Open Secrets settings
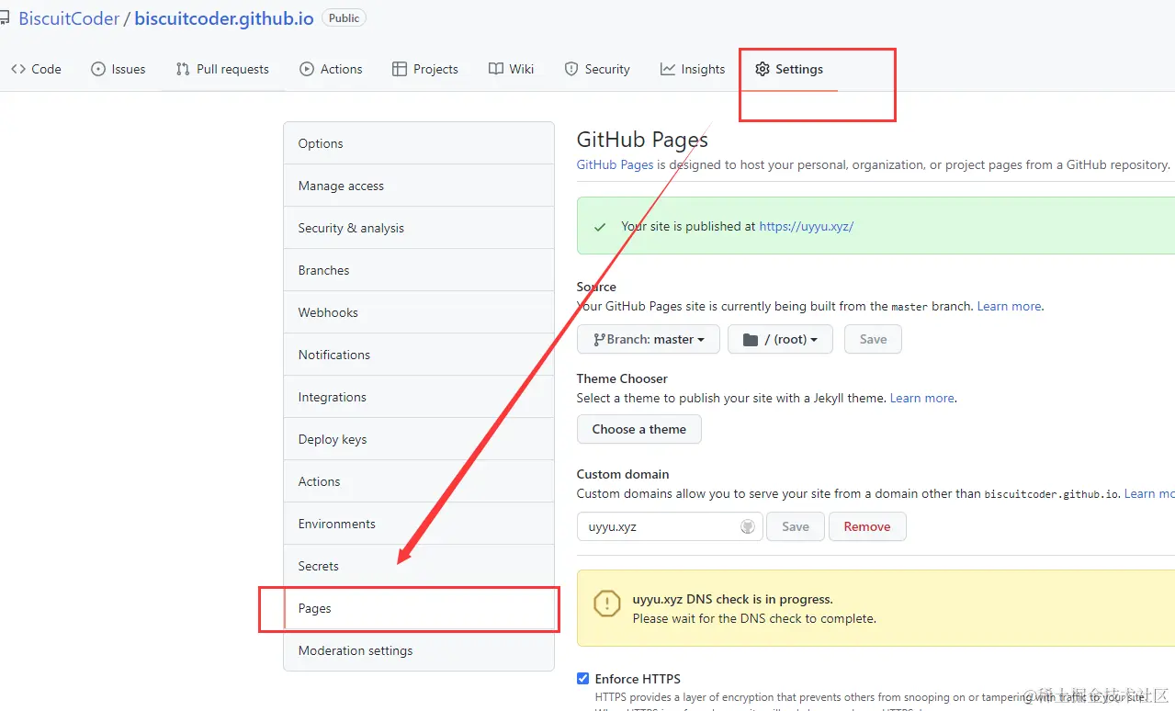This screenshot has width=1175, height=711. click(x=419, y=566)
